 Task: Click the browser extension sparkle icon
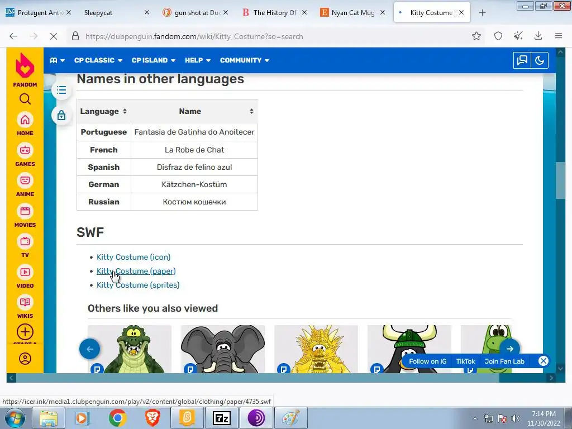tap(518, 36)
